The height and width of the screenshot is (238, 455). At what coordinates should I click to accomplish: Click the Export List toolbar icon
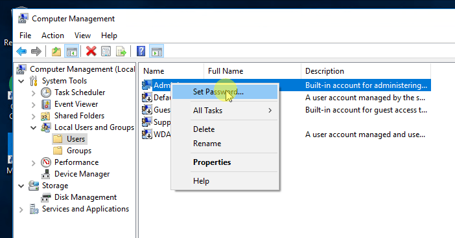(x=121, y=52)
